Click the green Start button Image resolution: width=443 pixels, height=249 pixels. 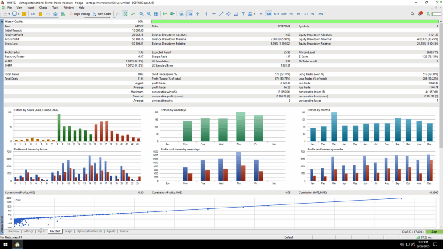[x=434, y=232]
